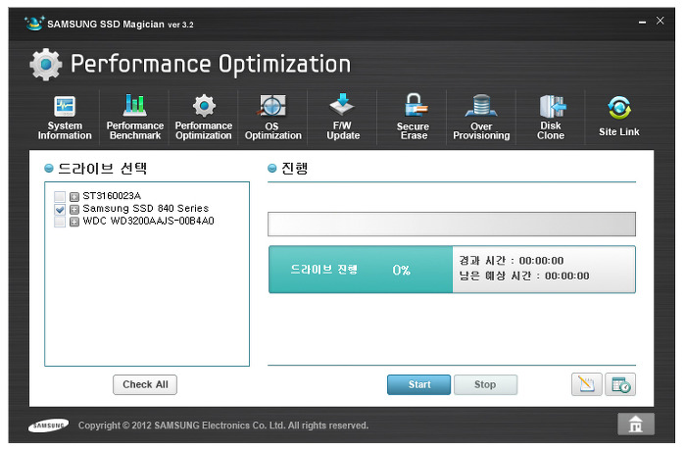Click the copyright 2012 Samsung Electronics text

click(x=223, y=426)
